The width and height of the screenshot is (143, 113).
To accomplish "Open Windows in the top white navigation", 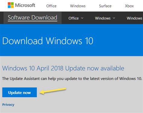I will coord(78,6).
